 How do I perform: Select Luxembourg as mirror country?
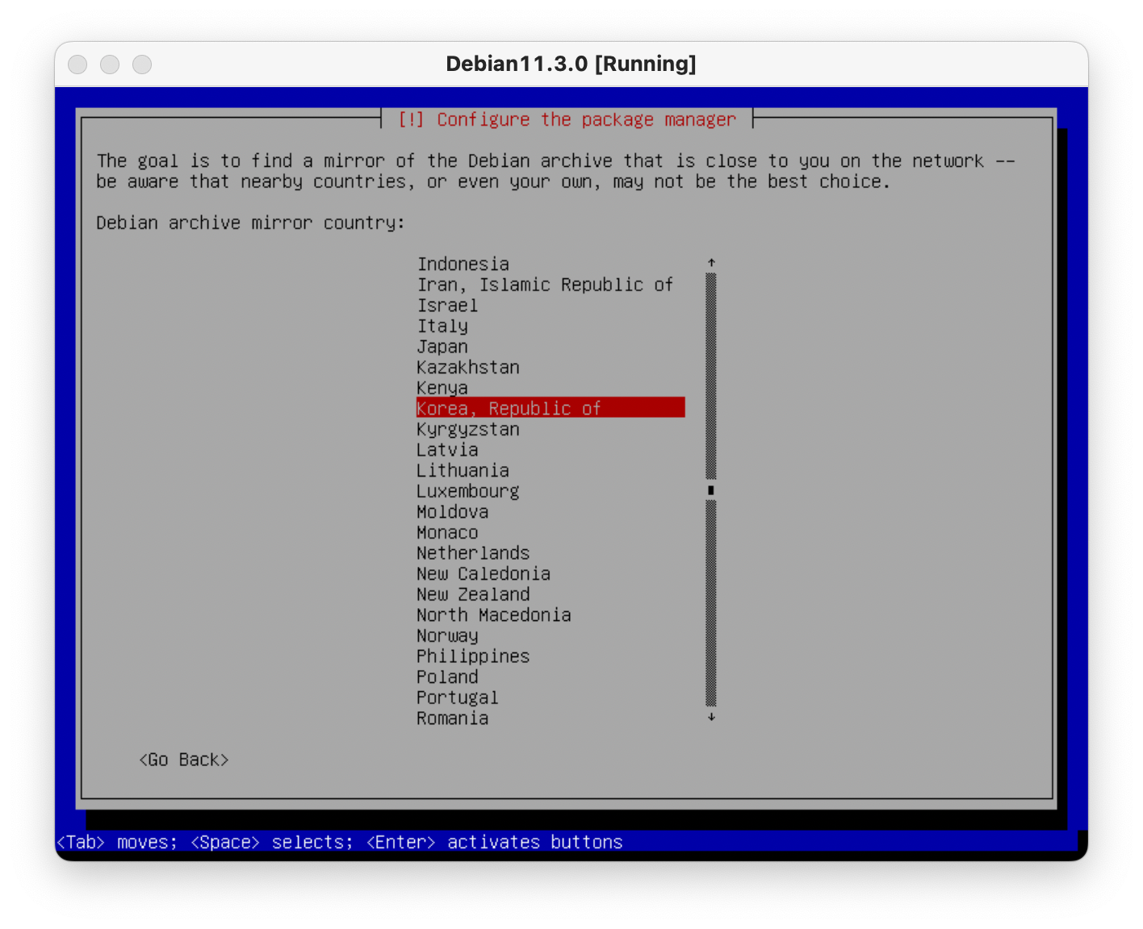pos(468,491)
